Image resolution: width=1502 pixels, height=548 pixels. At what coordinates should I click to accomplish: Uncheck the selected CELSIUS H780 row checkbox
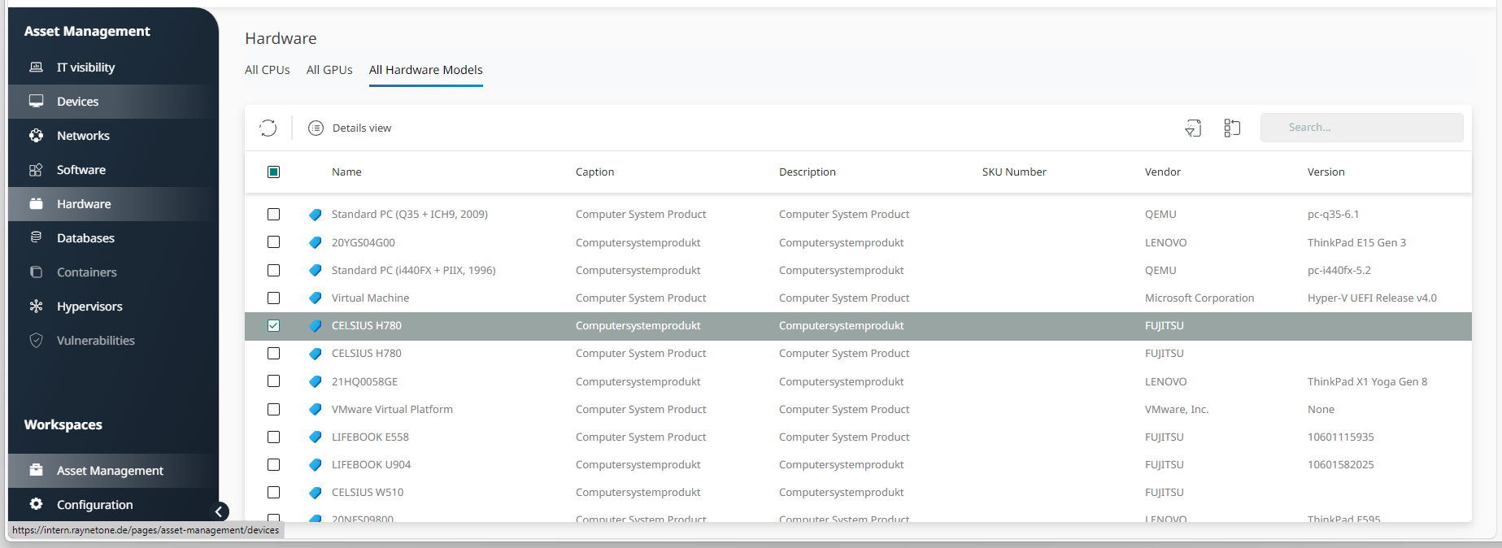pyautogui.click(x=274, y=326)
